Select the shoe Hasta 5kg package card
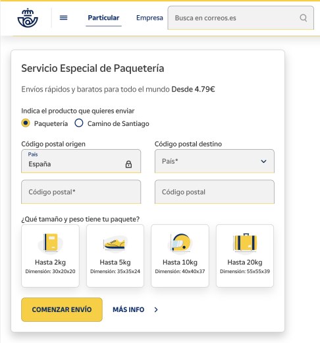The height and width of the screenshot is (343, 320). 115,256
